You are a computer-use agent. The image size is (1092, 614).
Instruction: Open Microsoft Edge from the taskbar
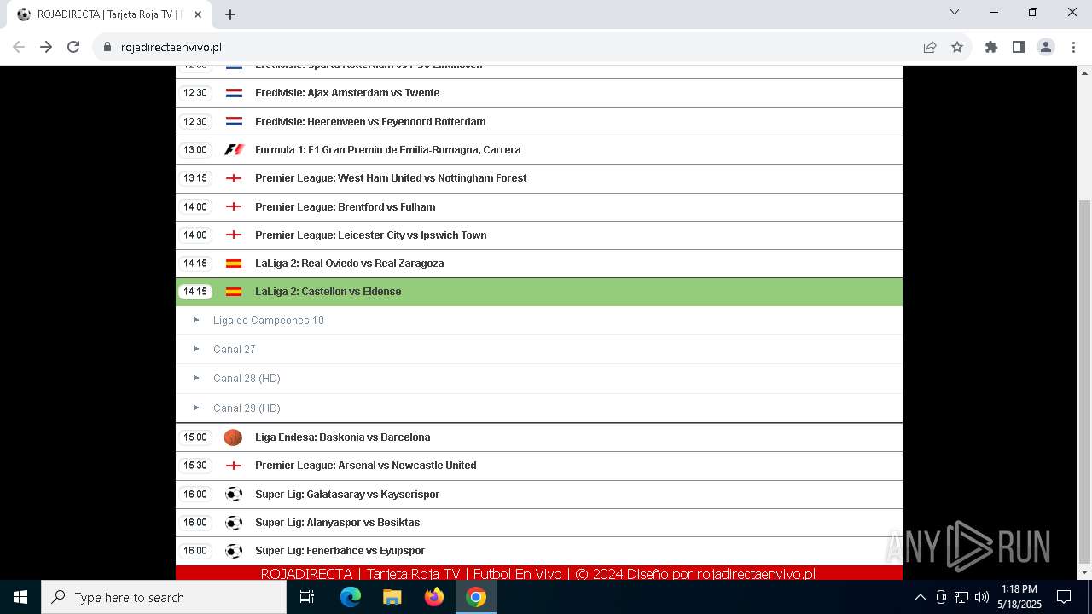[x=351, y=597]
